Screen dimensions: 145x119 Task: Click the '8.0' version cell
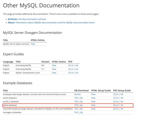click(x=43, y=65)
